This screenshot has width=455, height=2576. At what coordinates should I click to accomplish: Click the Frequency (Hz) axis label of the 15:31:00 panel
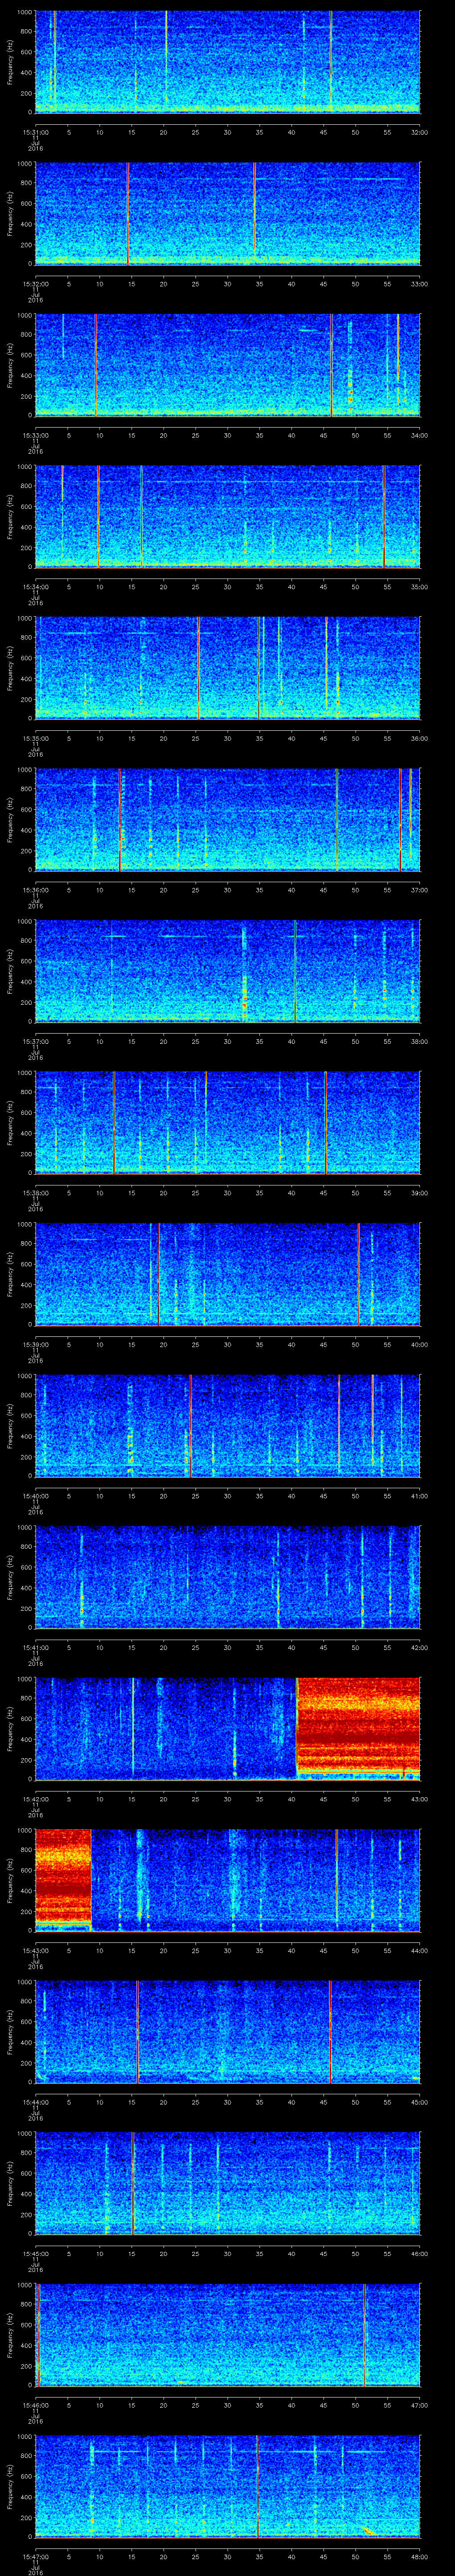coord(10,62)
